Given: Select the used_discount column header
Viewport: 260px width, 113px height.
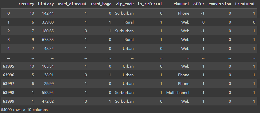Looking at the screenshot, I should point(72,4).
